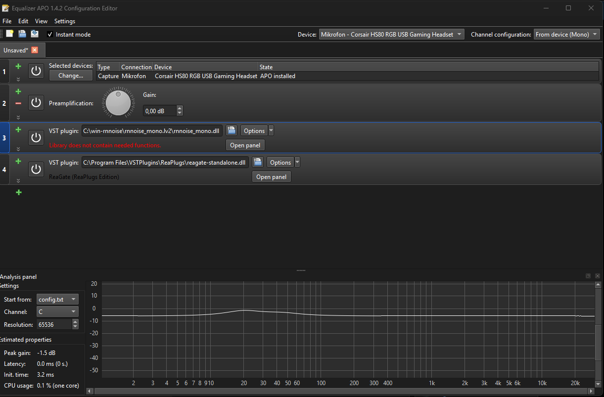Open Options arrow for ReaGate plugin
604x397 pixels.
[297, 162]
